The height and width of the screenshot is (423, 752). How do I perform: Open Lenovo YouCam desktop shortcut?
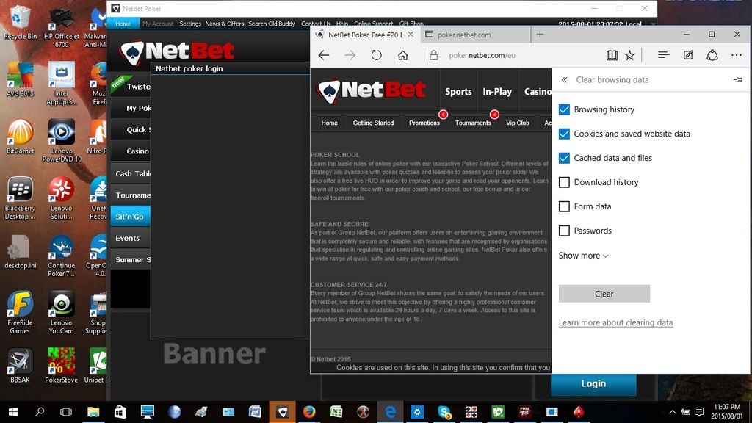point(61,312)
